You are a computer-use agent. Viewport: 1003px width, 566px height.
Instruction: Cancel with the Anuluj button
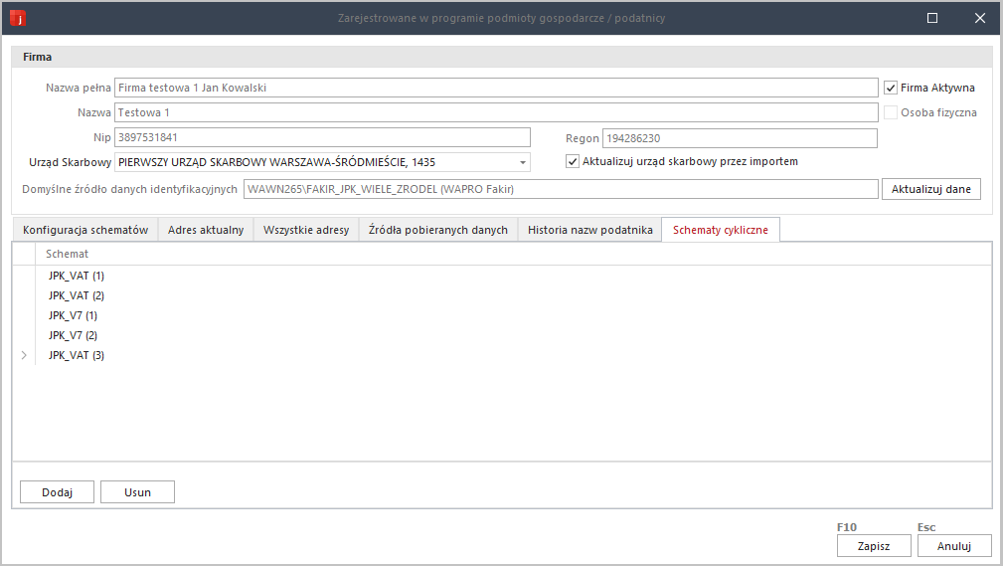[953, 546]
